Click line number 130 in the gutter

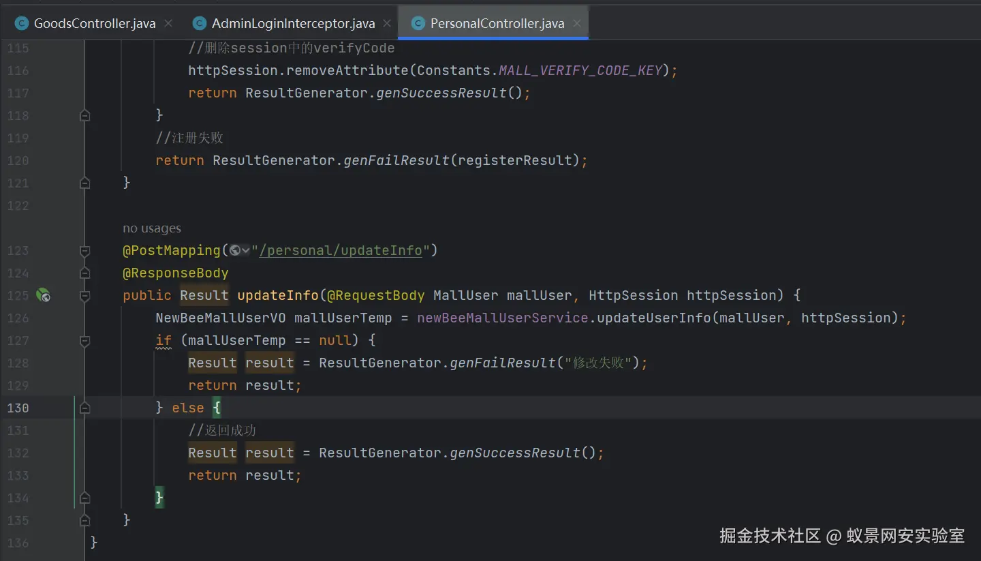coord(18,408)
